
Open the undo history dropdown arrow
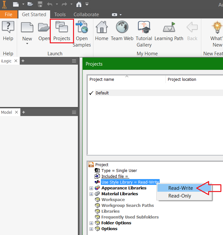pos(57,4)
